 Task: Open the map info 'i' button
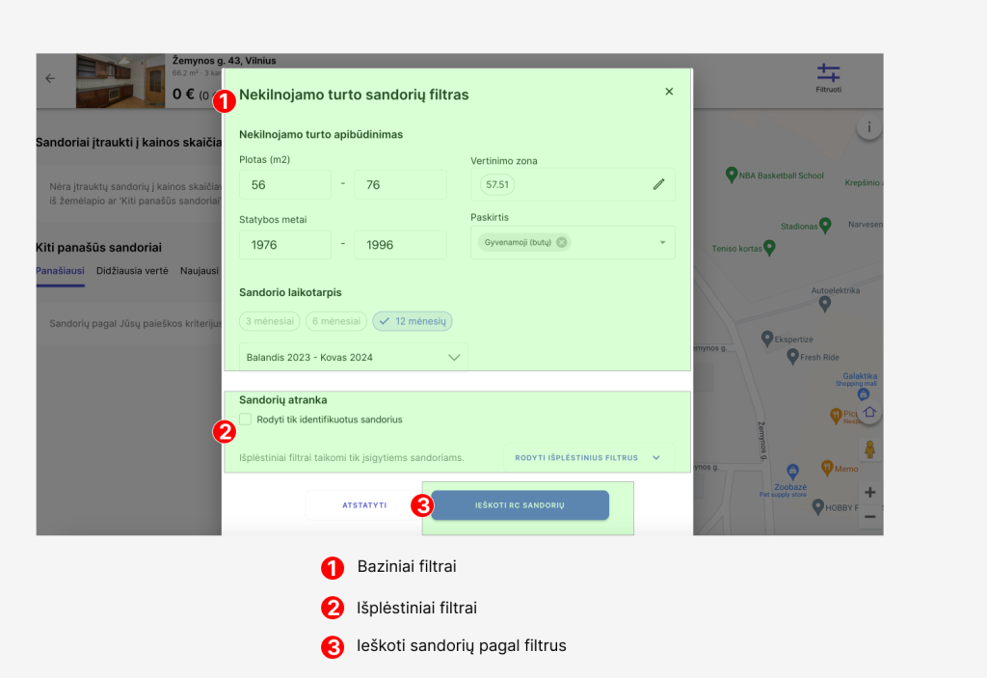[x=868, y=127]
